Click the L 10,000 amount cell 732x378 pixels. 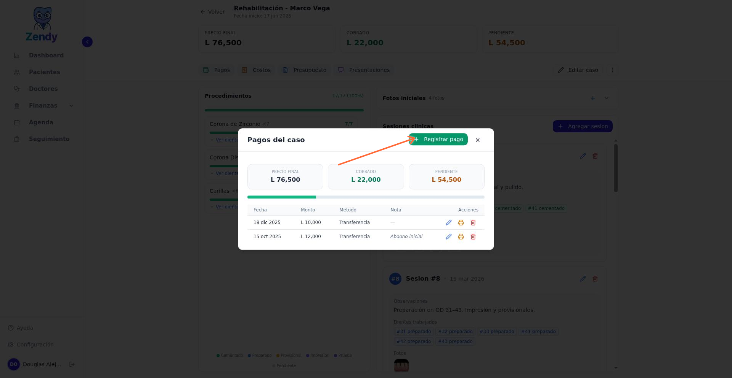click(311, 222)
